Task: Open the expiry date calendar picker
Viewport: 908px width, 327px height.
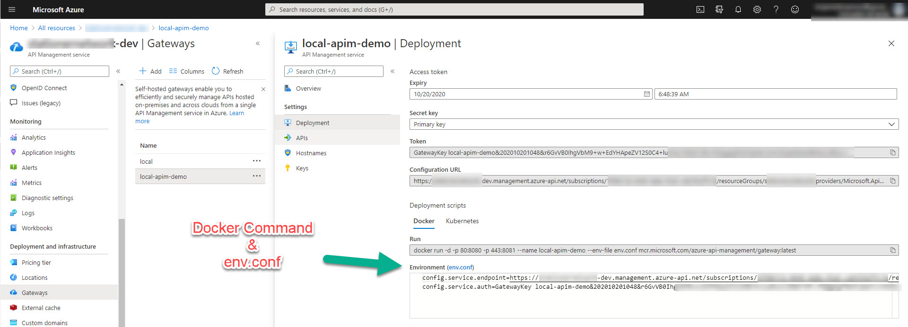Action: pos(647,94)
